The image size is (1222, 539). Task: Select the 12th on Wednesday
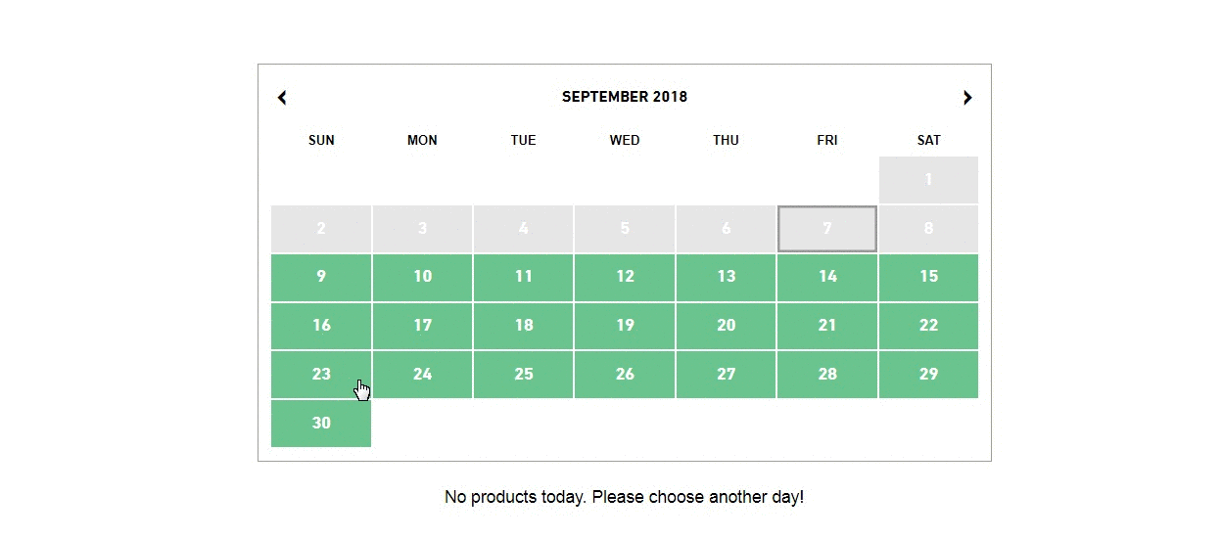pos(625,278)
